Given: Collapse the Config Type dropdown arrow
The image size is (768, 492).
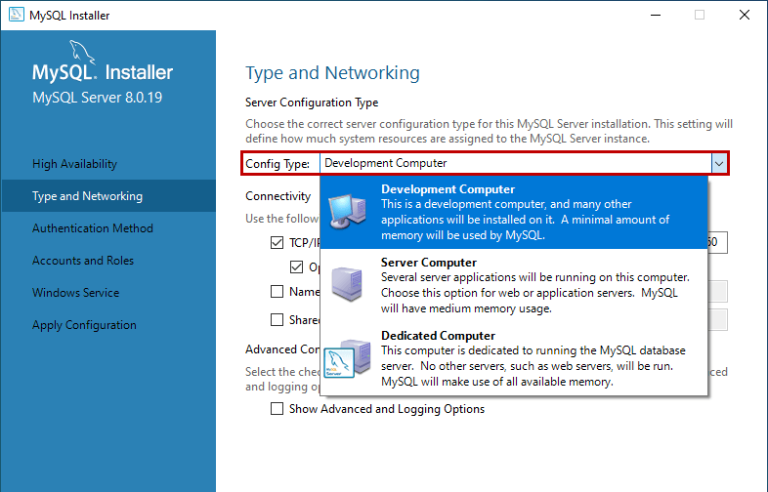Looking at the screenshot, I should point(719,163).
